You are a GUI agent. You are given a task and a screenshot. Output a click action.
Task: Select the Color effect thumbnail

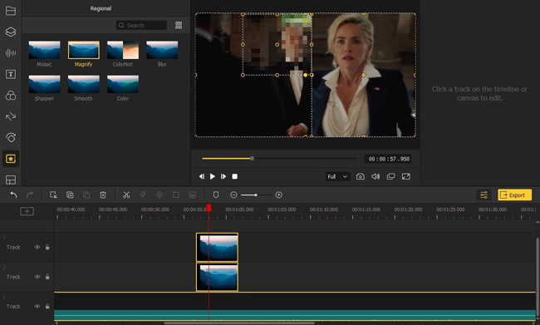point(123,84)
